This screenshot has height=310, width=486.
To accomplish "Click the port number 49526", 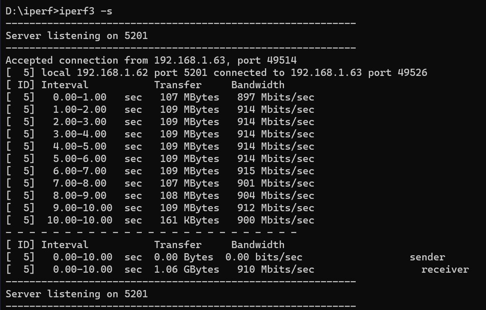I will 412,73.
